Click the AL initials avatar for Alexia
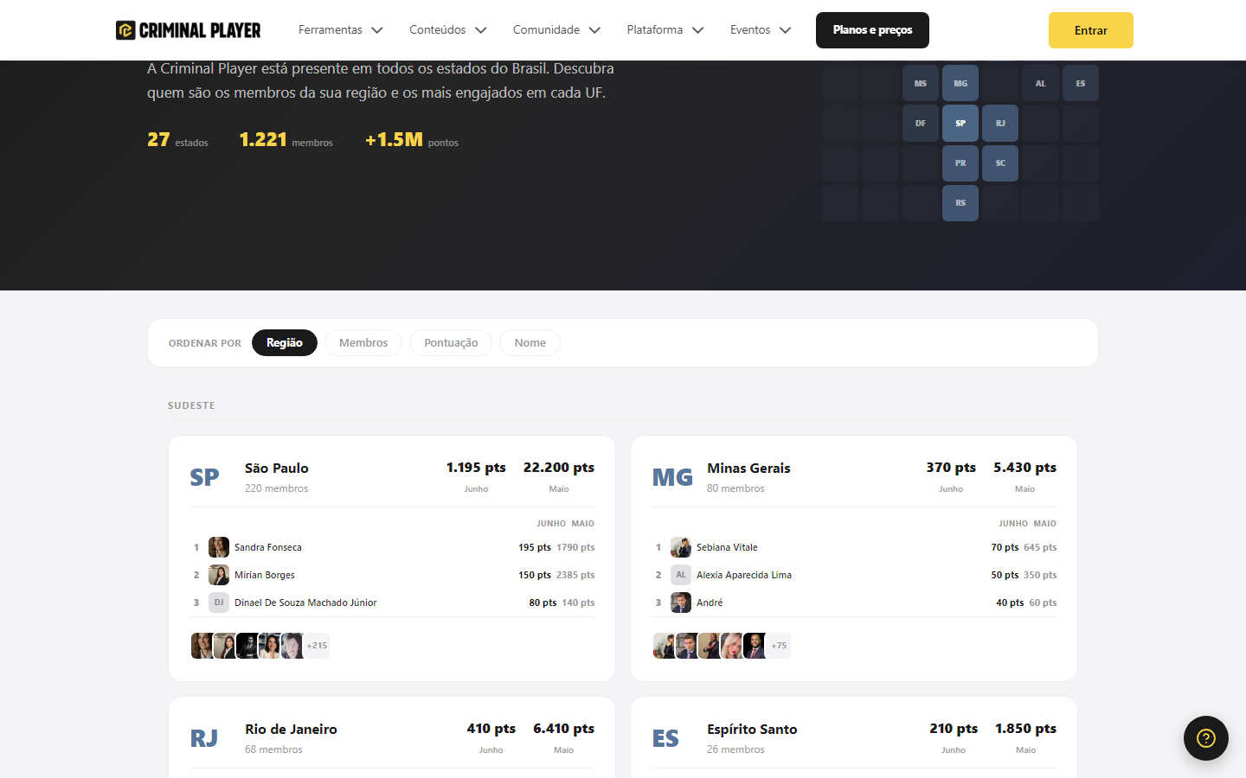This screenshot has width=1246, height=778. point(681,575)
